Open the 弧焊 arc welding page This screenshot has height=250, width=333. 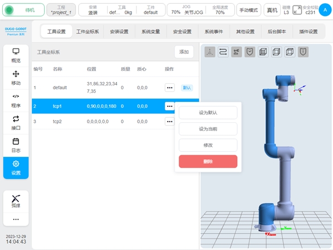(16, 201)
